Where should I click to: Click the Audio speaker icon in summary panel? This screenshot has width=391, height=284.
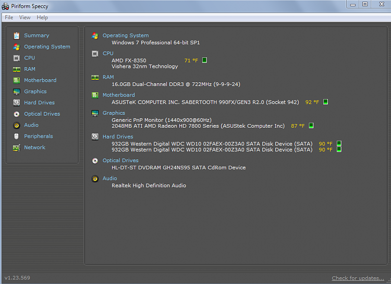point(95,179)
